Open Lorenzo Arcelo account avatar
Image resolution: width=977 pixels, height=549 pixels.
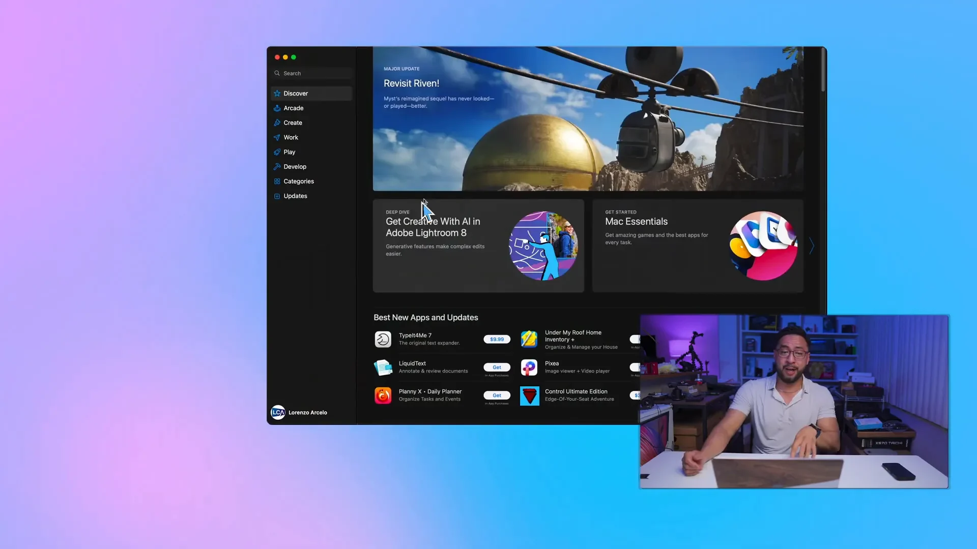coord(278,412)
